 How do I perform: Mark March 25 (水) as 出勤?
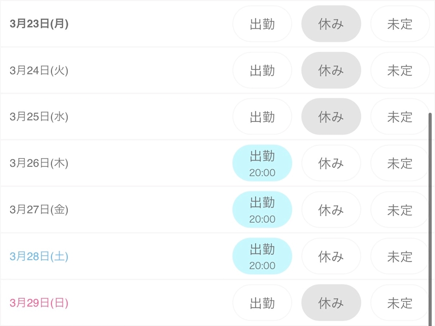tap(262, 117)
